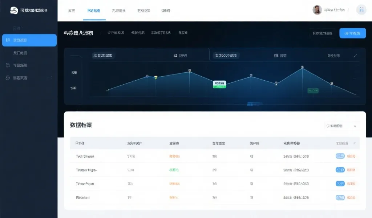Click the app logo icon in the sidebar header

(x=14, y=11)
